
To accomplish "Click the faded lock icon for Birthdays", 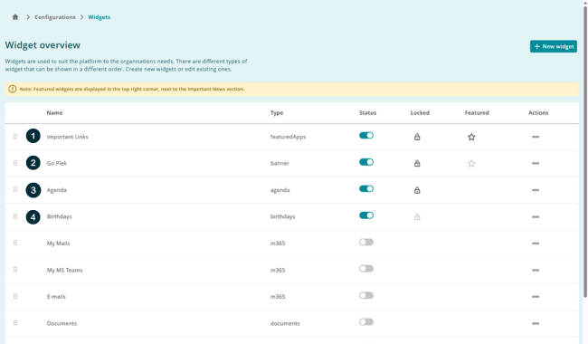I will pyautogui.click(x=417, y=217).
